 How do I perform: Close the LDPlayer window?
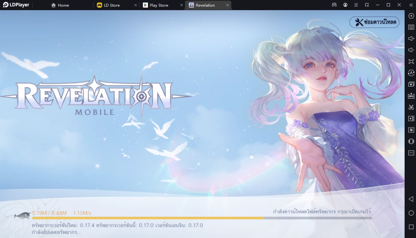(x=399, y=5)
